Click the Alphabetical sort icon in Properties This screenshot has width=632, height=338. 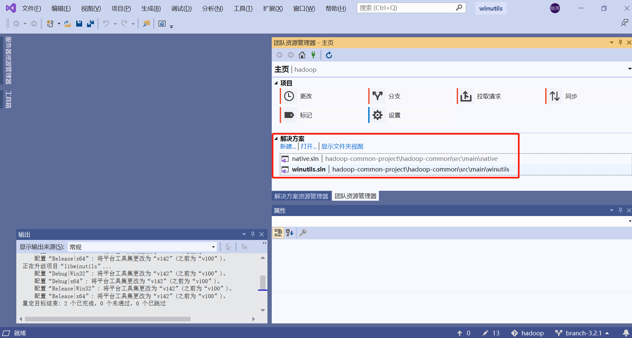[290, 233]
